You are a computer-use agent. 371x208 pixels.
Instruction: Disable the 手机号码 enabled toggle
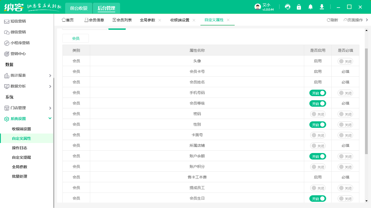click(317, 93)
